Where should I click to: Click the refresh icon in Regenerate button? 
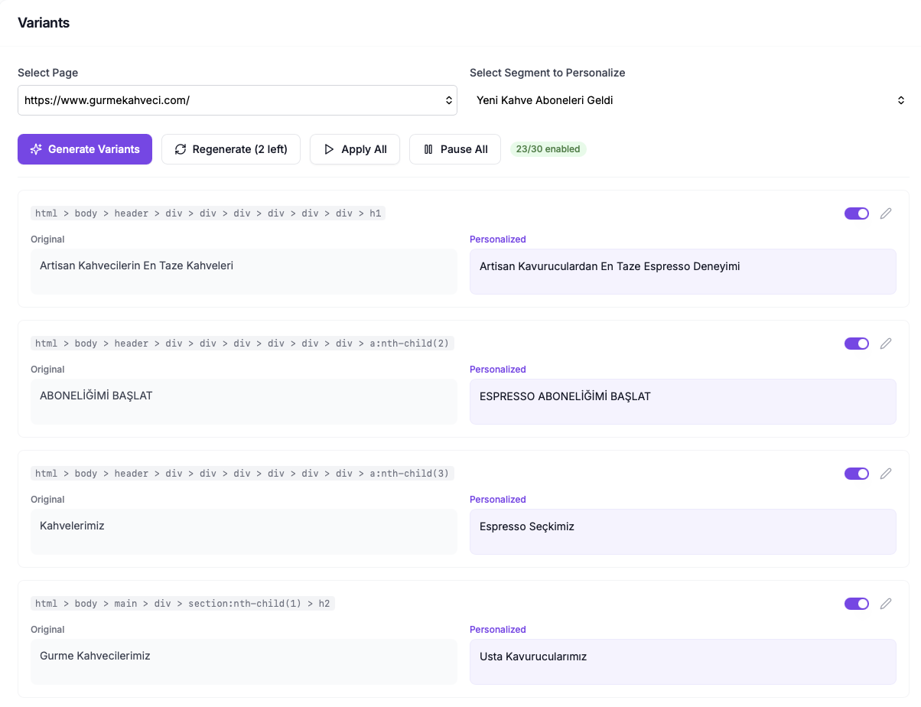181,149
